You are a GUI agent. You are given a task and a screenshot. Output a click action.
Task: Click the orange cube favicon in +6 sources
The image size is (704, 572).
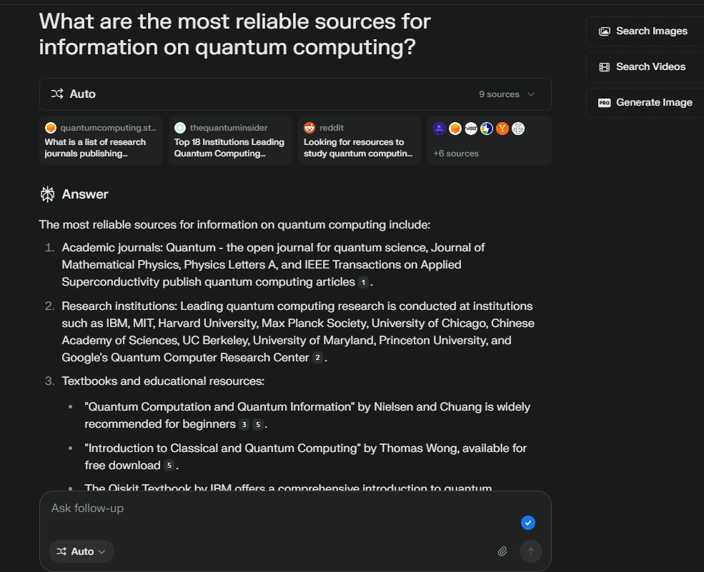[x=455, y=129]
